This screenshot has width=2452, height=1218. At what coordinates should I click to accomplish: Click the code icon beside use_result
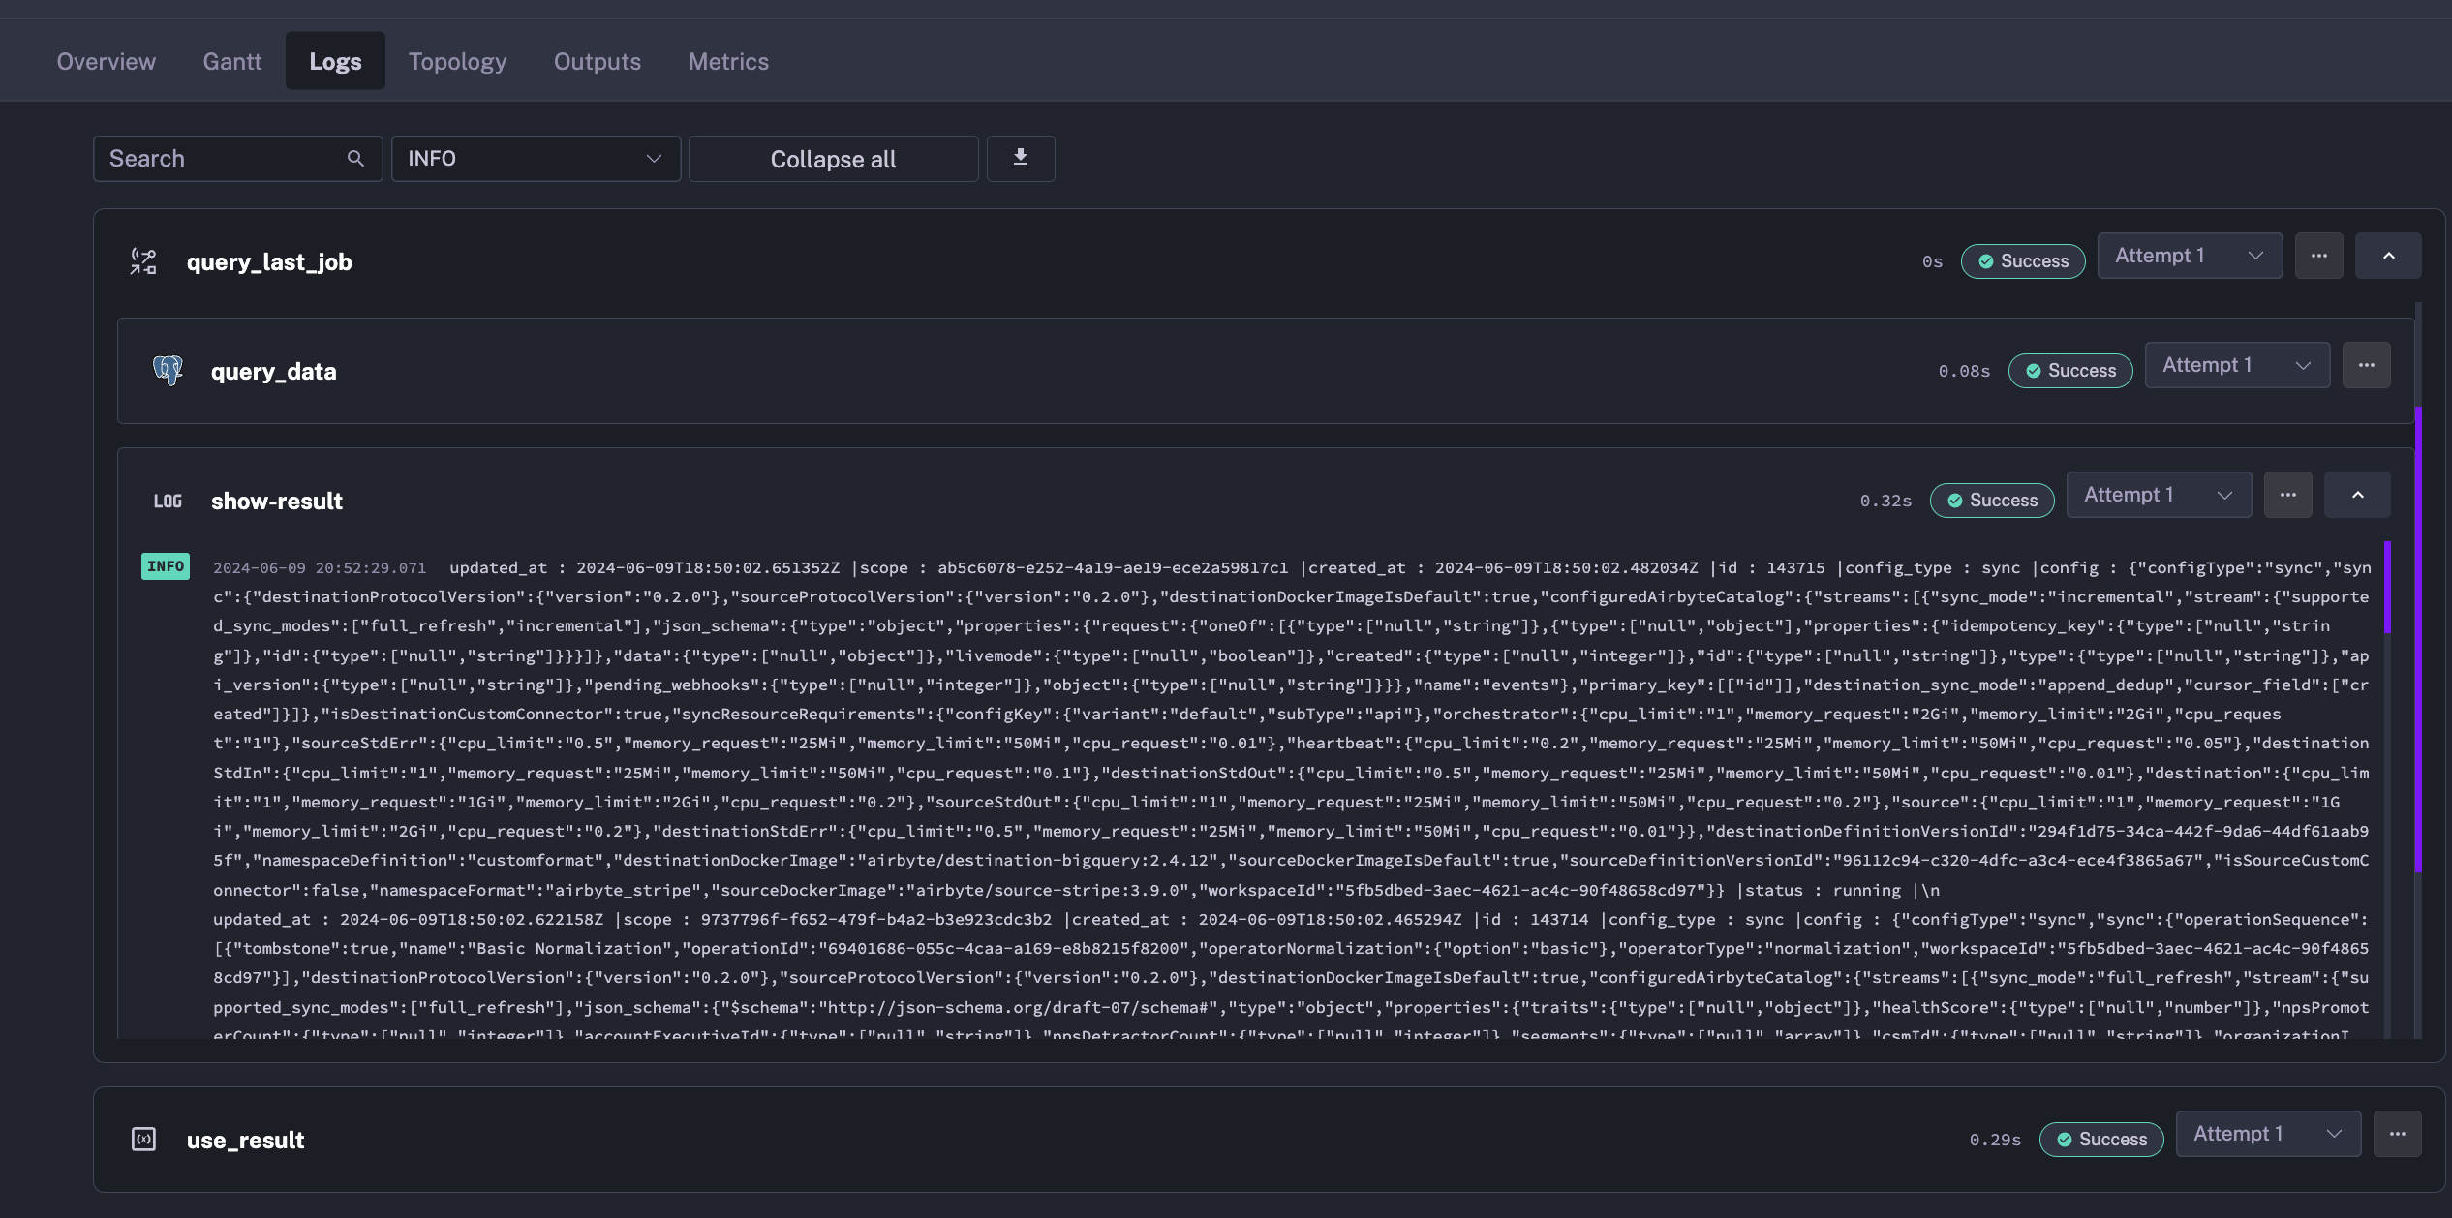[143, 1140]
